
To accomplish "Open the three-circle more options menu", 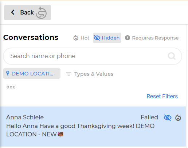I will tap(11, 87).
